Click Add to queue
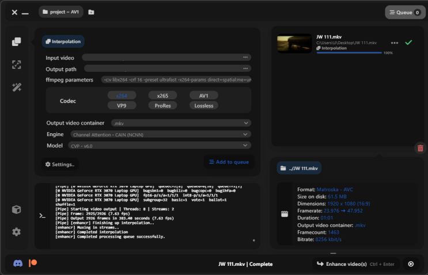428x275 pixels. pyautogui.click(x=229, y=162)
